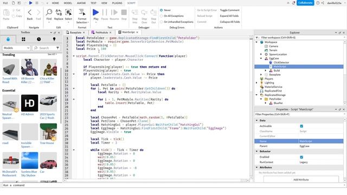Viewport: 347px width, 195px height.
Task: Click the Step Out debugger icon
Action: pyautogui.click(x=153, y=12)
